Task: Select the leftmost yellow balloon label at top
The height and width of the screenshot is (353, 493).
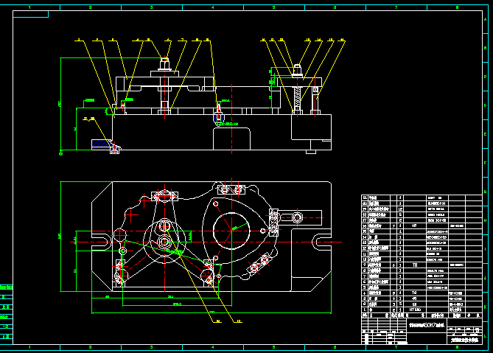Action: tap(78, 39)
